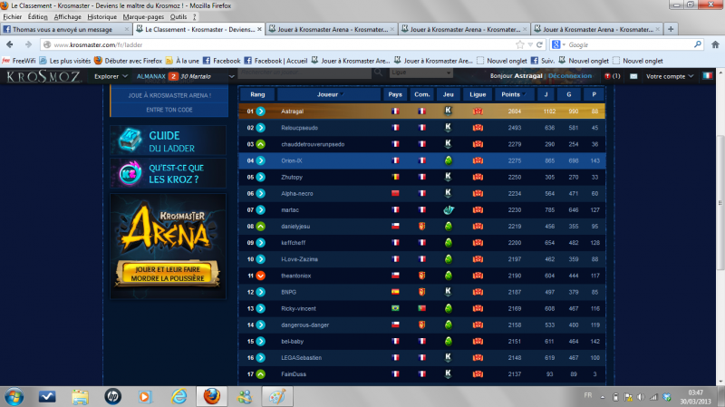The height and width of the screenshot is (407, 725).
Task: Select player name keffcheff
Action: click(293, 243)
